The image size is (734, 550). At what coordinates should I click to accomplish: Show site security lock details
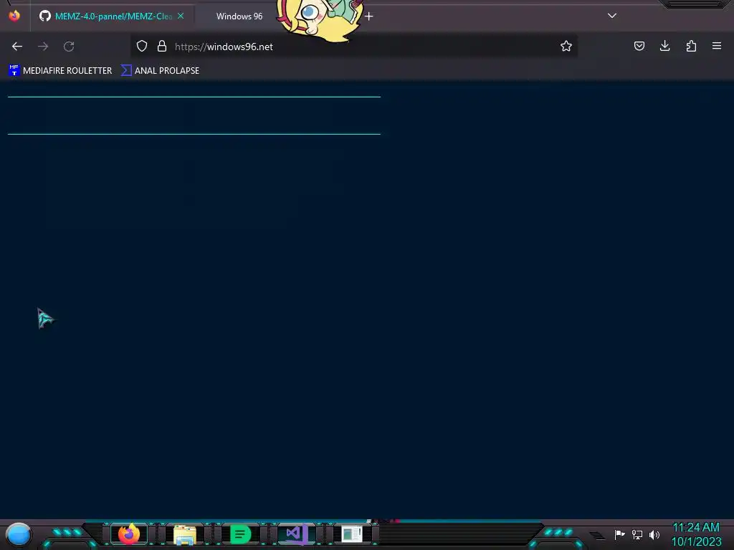coord(162,47)
